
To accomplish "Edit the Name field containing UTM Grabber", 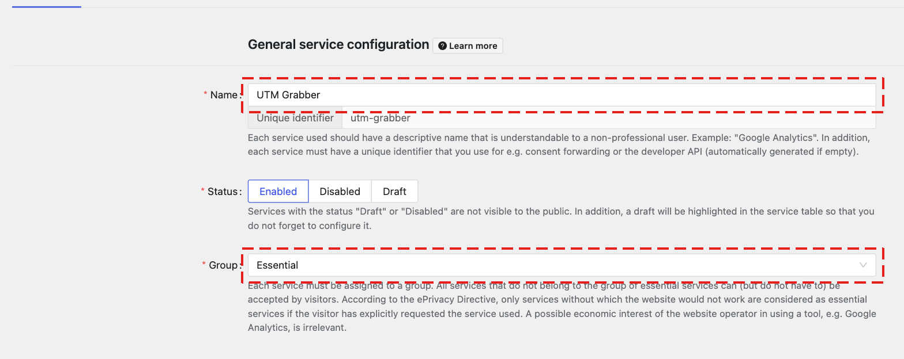I will tap(562, 95).
